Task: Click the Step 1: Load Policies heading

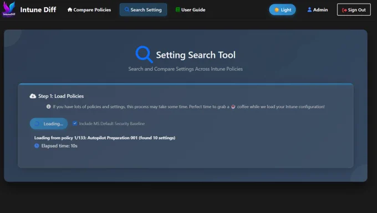Action: pos(61,96)
